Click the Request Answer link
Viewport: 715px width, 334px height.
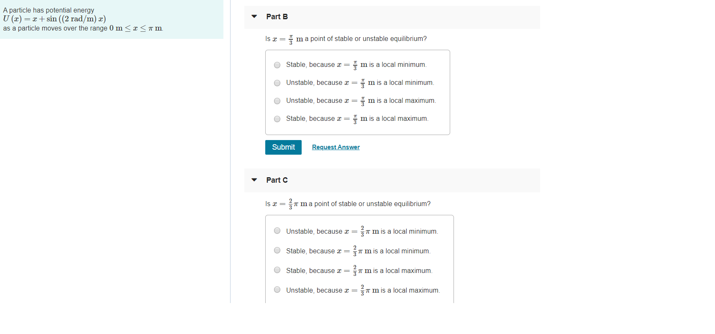pos(336,147)
